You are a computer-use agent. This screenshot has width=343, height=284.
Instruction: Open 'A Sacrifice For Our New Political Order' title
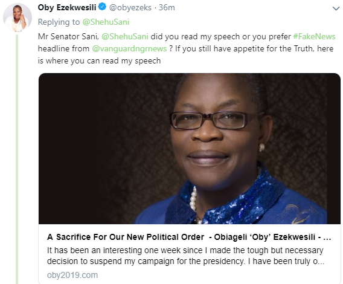(126, 237)
